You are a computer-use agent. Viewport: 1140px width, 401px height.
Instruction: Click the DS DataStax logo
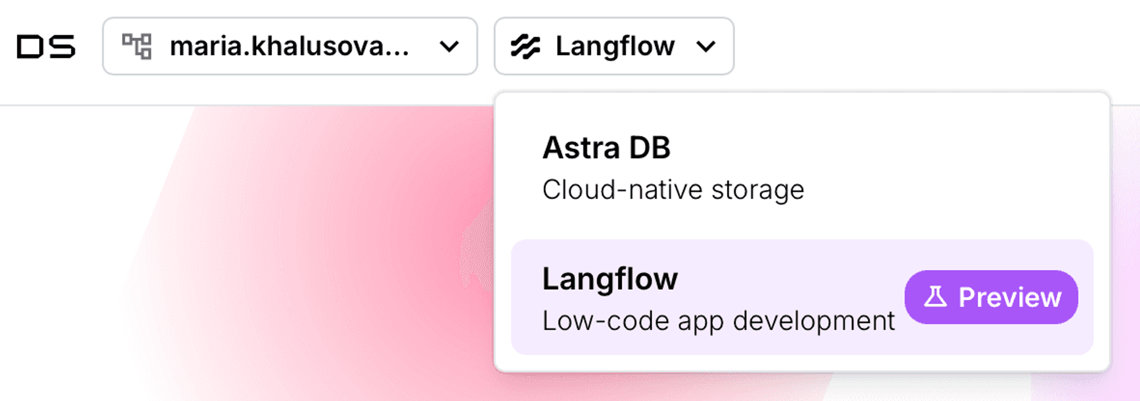tap(46, 46)
